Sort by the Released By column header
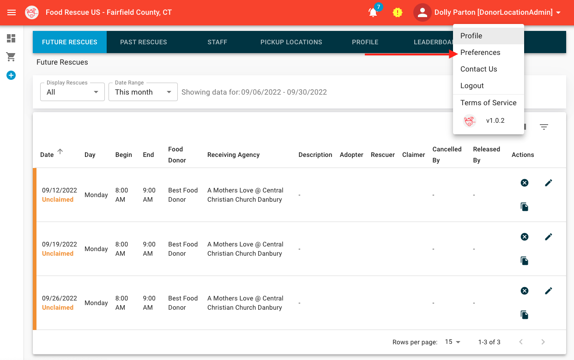Viewport: 574px width, 360px height. pos(487,155)
